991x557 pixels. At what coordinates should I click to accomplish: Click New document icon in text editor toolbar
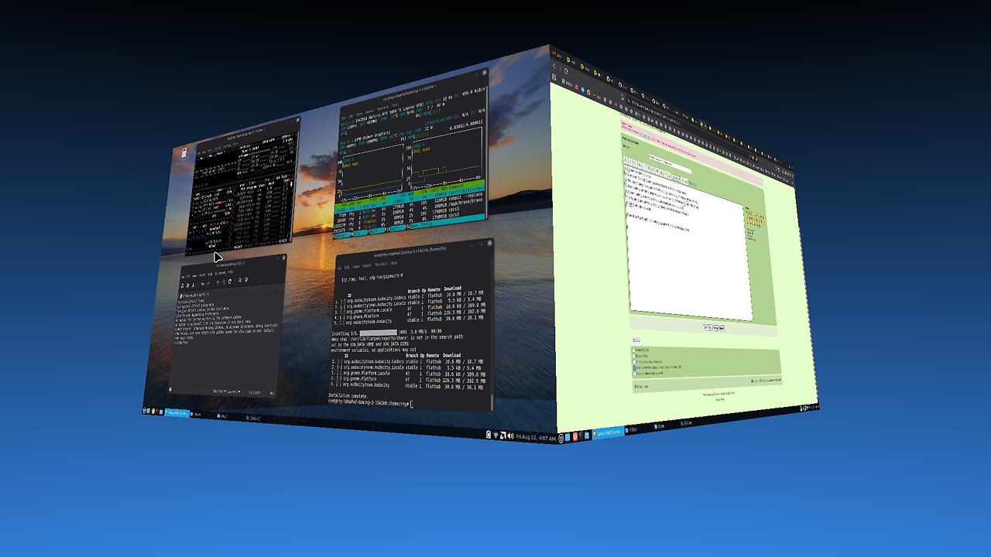pyautogui.click(x=183, y=285)
